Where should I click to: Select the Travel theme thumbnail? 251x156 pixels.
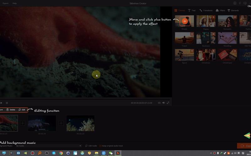tap(184, 38)
